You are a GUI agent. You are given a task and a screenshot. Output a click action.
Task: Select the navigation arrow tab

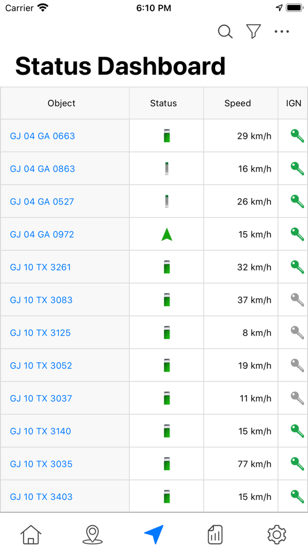(154, 535)
